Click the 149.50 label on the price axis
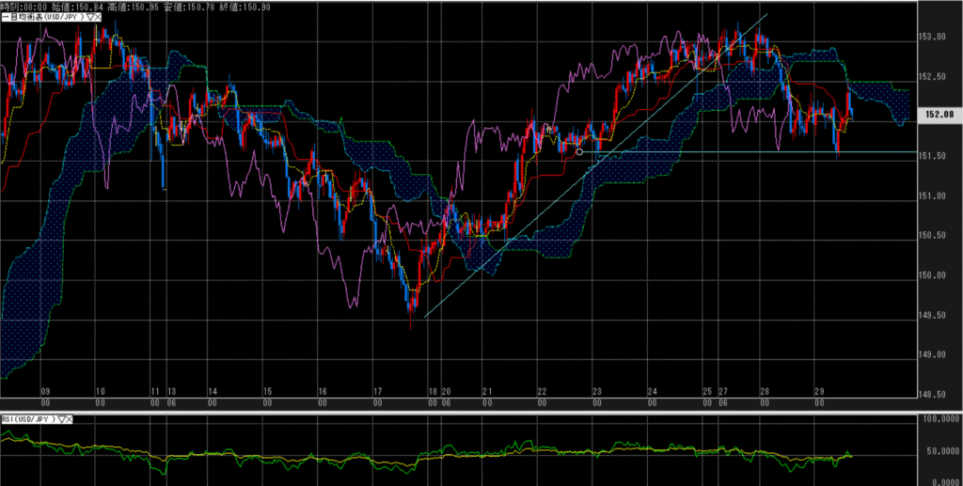The image size is (963, 486). click(x=933, y=315)
